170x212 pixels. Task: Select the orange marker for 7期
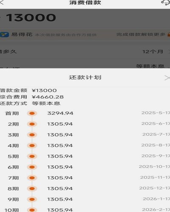tap(32, 178)
